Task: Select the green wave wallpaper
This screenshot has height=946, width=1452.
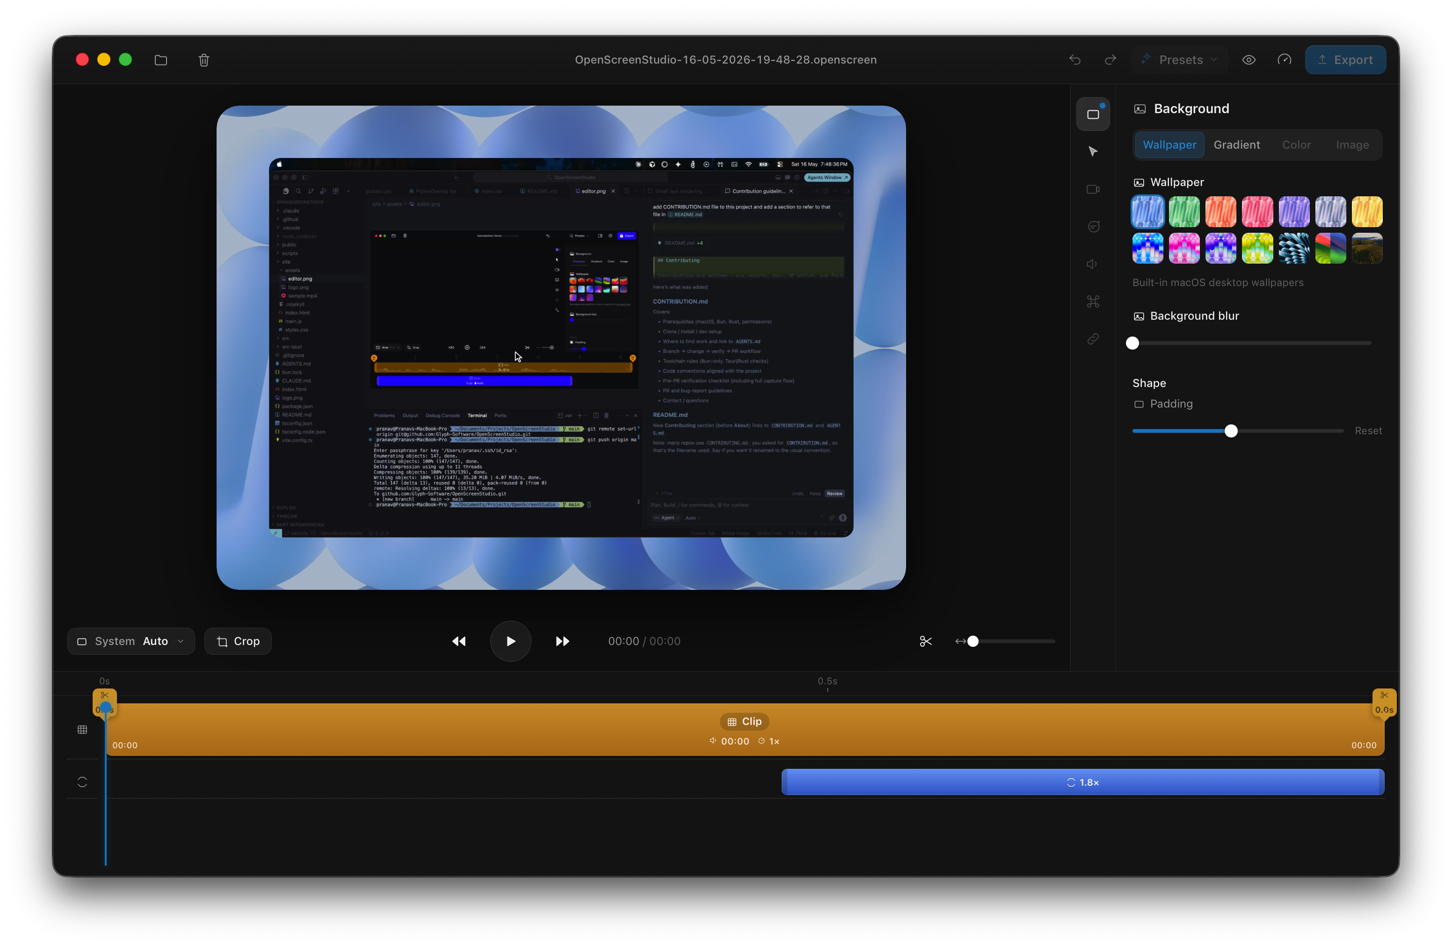Action: pos(1184,212)
